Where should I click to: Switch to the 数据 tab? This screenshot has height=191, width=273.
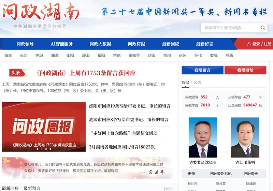coord(185,83)
